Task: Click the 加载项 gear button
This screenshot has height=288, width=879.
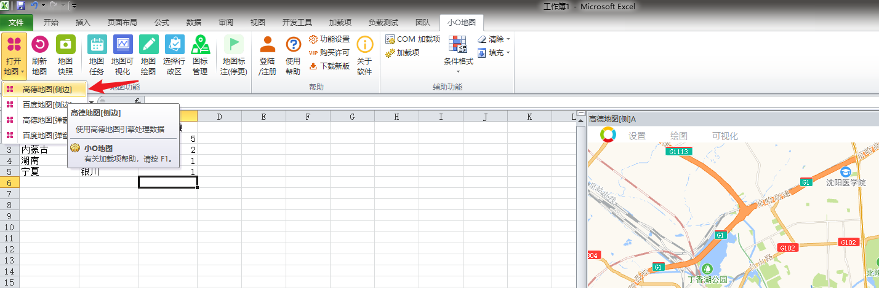Action: click(403, 52)
